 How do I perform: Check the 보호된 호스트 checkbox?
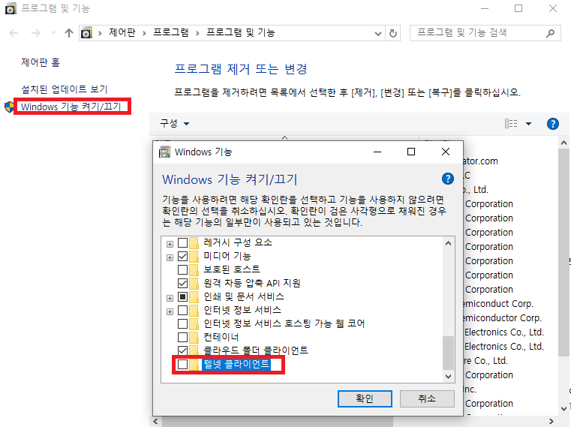click(183, 269)
